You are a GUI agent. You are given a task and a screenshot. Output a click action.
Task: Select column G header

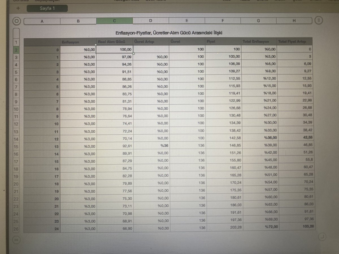point(258,21)
